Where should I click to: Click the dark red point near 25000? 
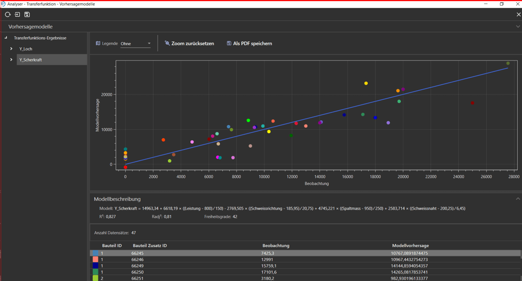click(x=472, y=103)
